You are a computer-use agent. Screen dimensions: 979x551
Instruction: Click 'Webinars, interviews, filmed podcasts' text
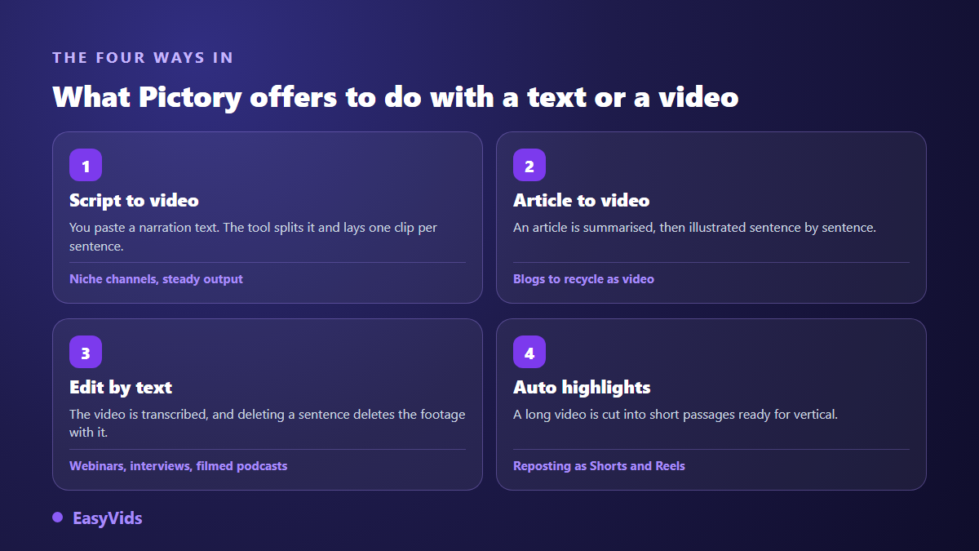pyautogui.click(x=178, y=466)
